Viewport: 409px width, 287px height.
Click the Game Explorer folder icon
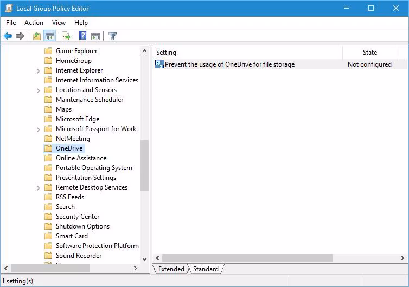(x=48, y=51)
